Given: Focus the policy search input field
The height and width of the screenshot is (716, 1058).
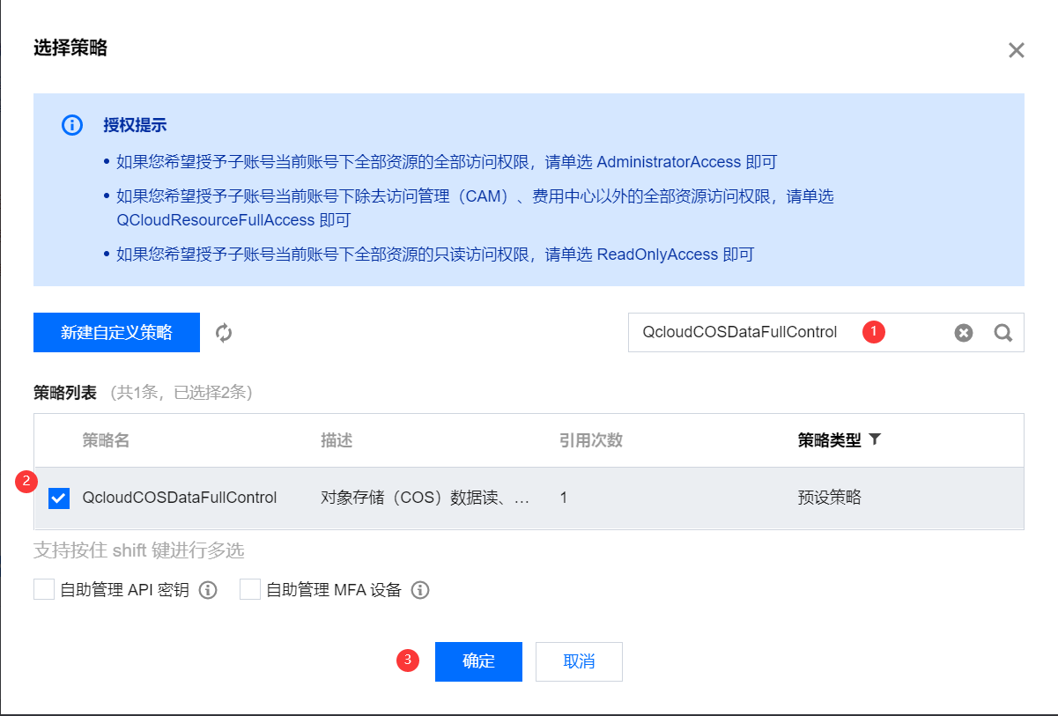Looking at the screenshot, I should pos(749,333).
